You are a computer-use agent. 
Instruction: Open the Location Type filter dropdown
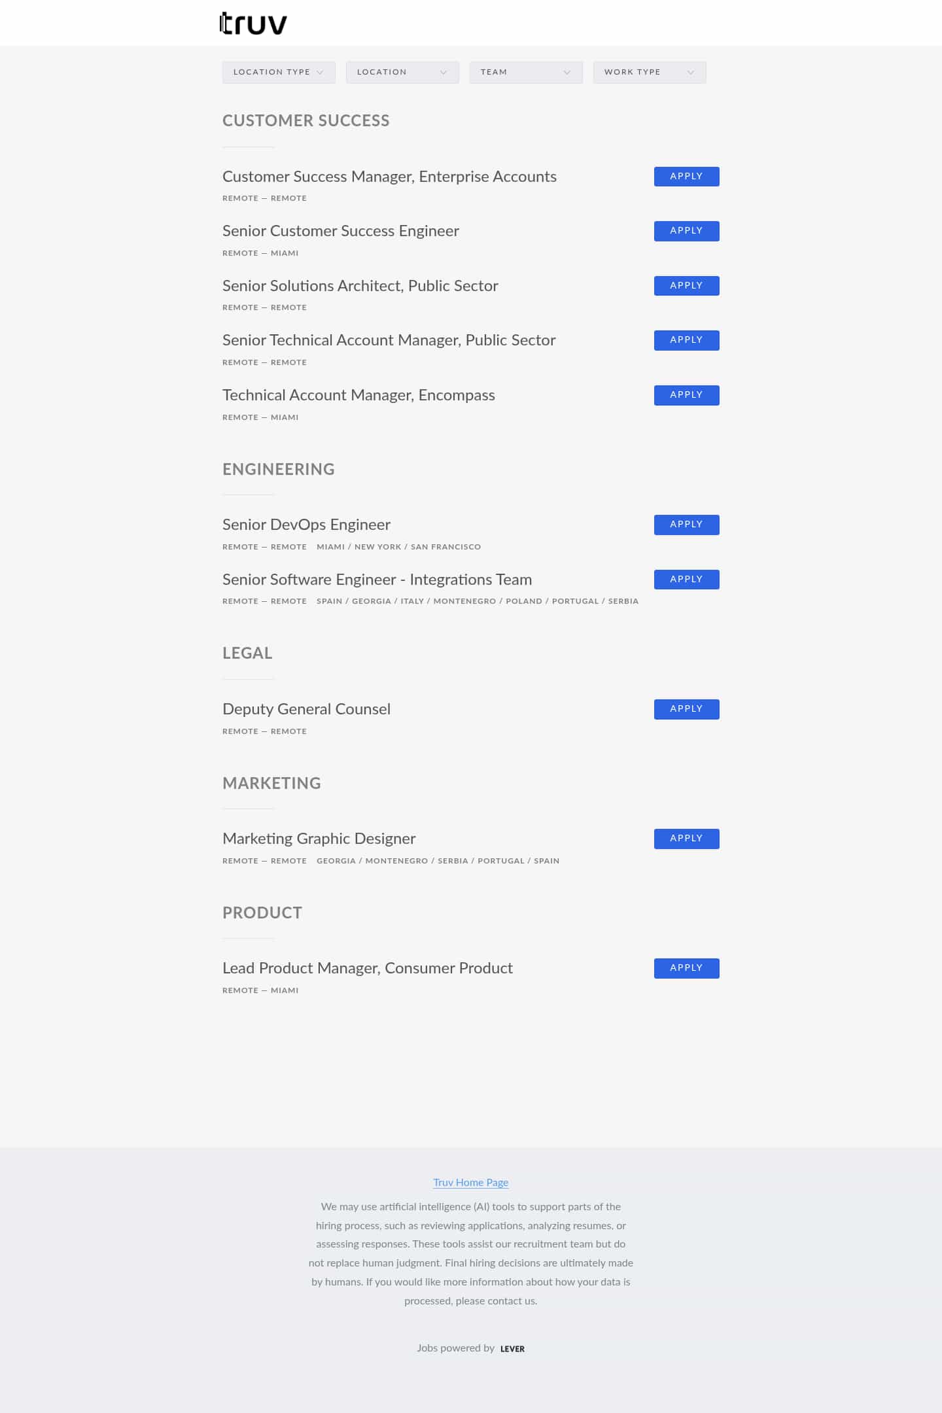278,72
